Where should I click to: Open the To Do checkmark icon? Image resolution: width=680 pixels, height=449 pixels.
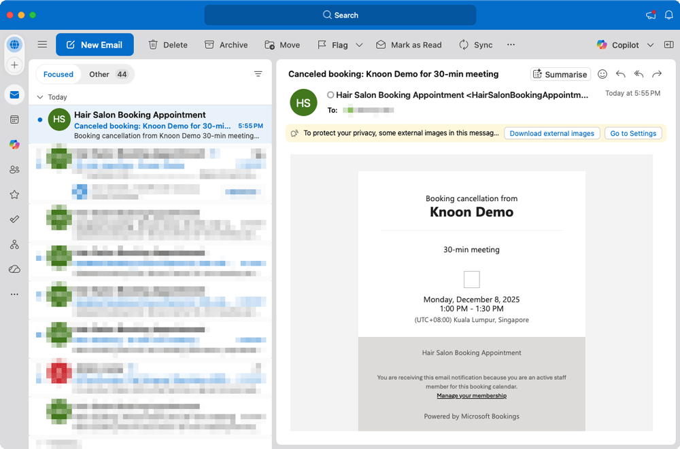14,219
